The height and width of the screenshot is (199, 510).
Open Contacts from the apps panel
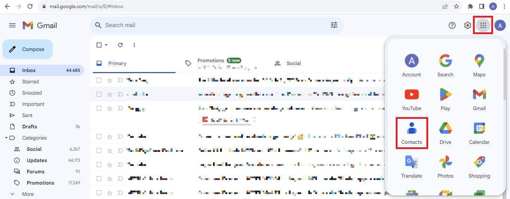click(x=411, y=133)
